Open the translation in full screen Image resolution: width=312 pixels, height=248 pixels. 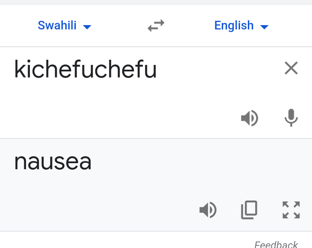point(291,210)
